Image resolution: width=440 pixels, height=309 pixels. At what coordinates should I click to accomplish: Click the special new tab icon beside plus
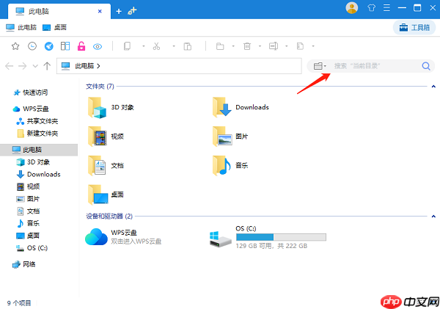[x=132, y=11]
